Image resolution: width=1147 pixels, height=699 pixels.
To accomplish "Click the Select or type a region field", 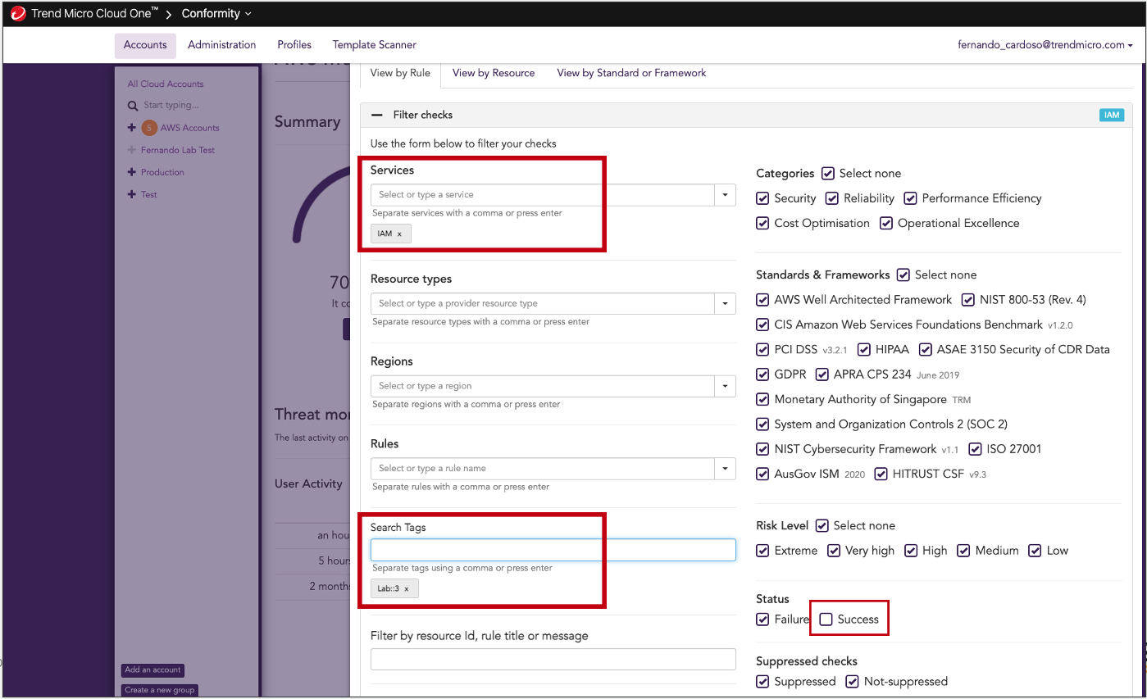I will [x=542, y=386].
